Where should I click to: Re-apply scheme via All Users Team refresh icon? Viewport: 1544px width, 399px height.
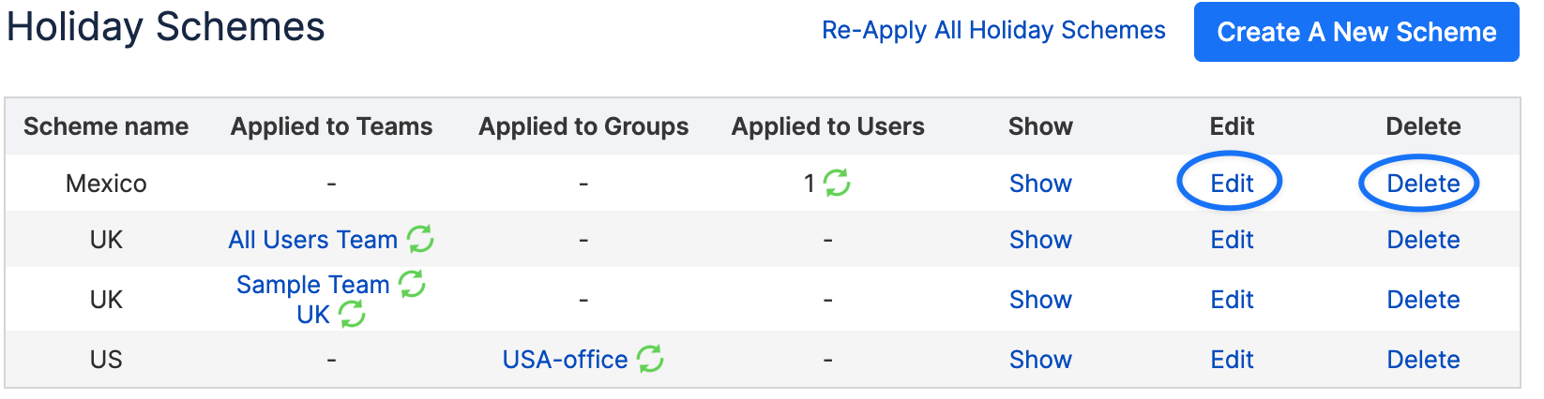pos(420,239)
